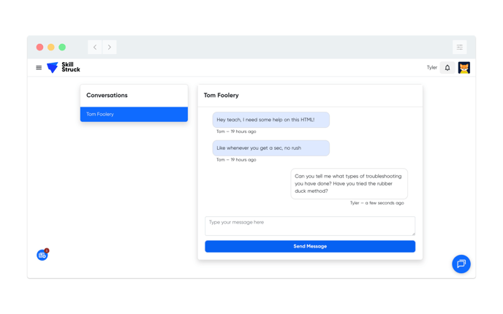The image size is (503, 314).
Task: Open notifications with the bell icon
Action: click(447, 68)
